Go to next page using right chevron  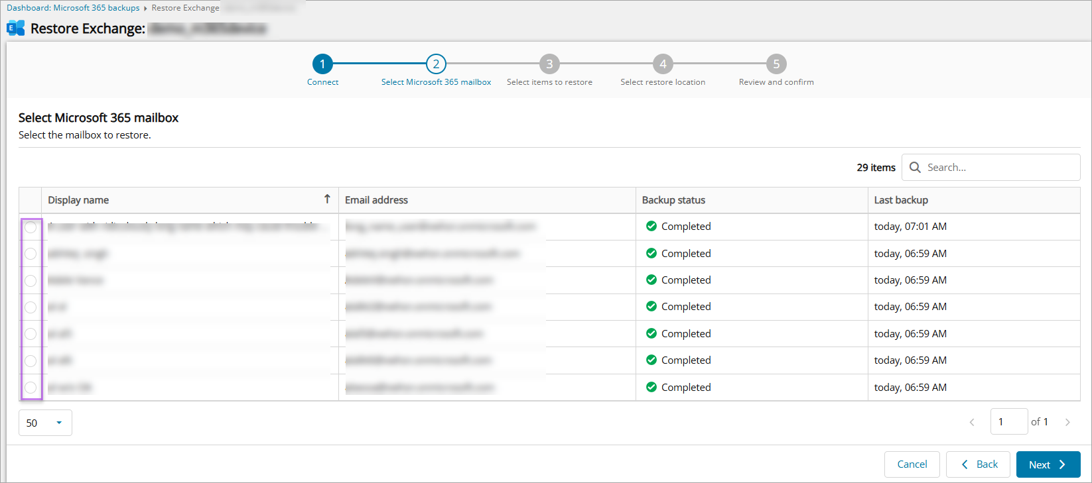tap(1067, 422)
